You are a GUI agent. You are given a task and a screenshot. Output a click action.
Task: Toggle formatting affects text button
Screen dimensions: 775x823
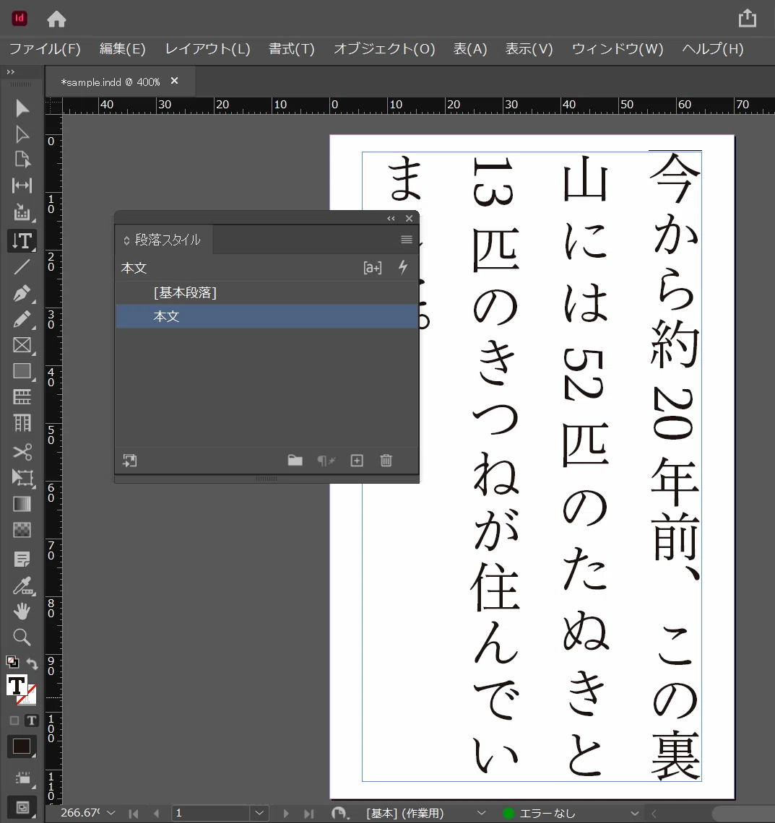click(32, 720)
